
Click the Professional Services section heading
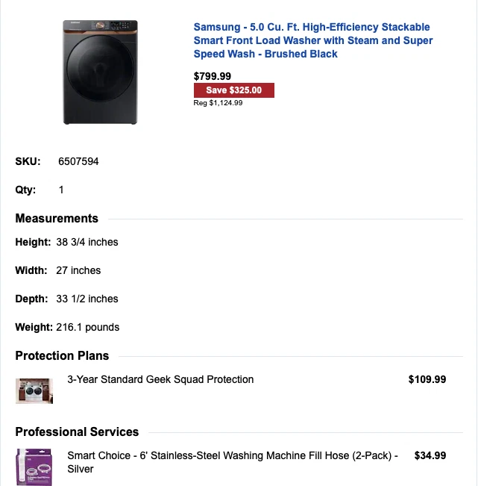(x=77, y=432)
